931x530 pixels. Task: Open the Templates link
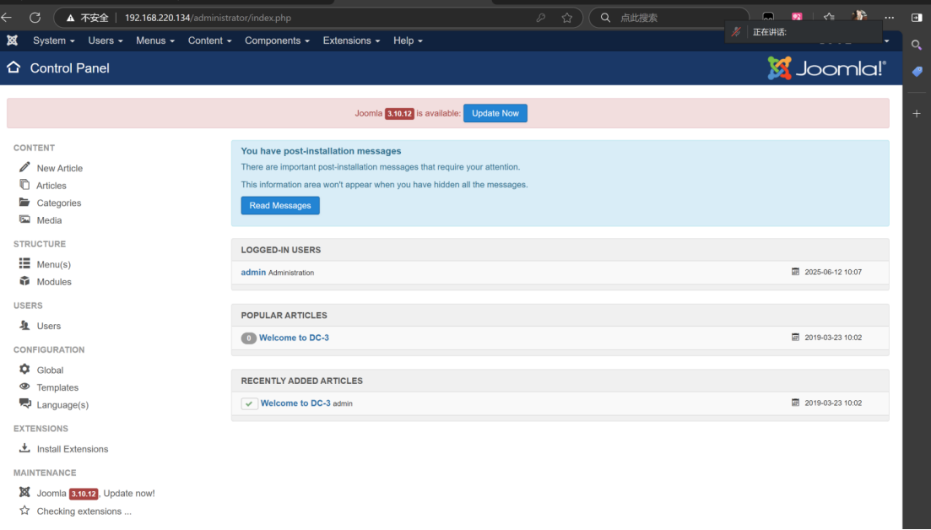tap(57, 387)
